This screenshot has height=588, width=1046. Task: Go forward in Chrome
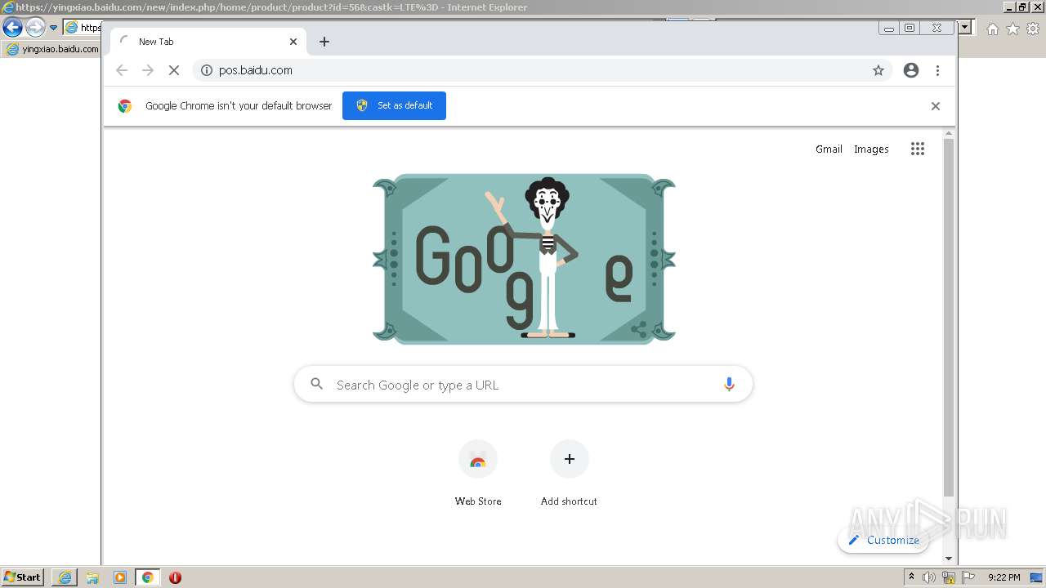pos(148,70)
